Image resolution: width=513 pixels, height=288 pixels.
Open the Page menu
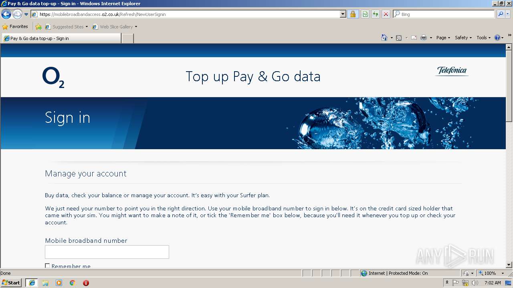pos(443,38)
